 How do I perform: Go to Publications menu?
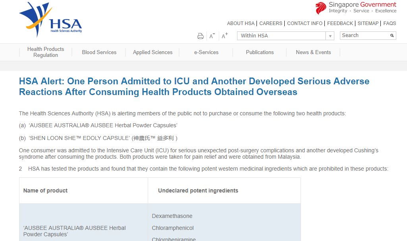coord(260,52)
